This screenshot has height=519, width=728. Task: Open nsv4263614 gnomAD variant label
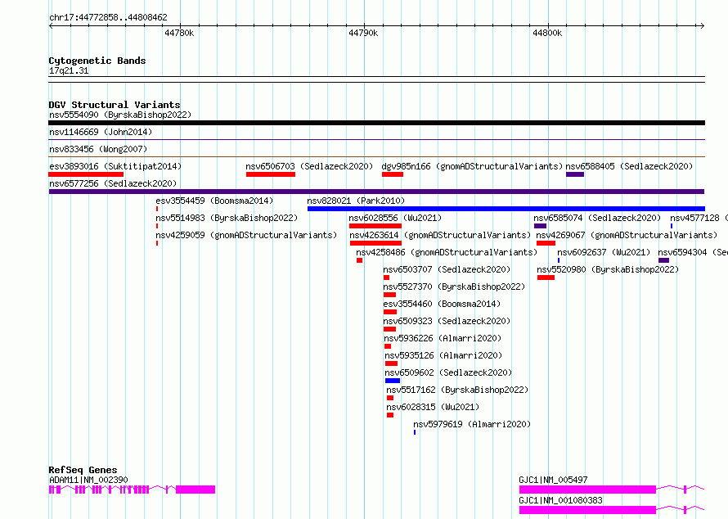click(440, 235)
